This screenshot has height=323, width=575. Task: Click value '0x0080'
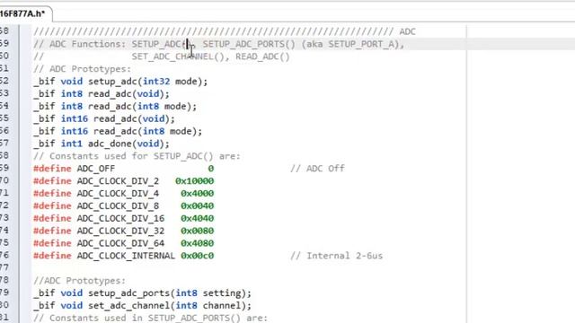tap(197, 231)
